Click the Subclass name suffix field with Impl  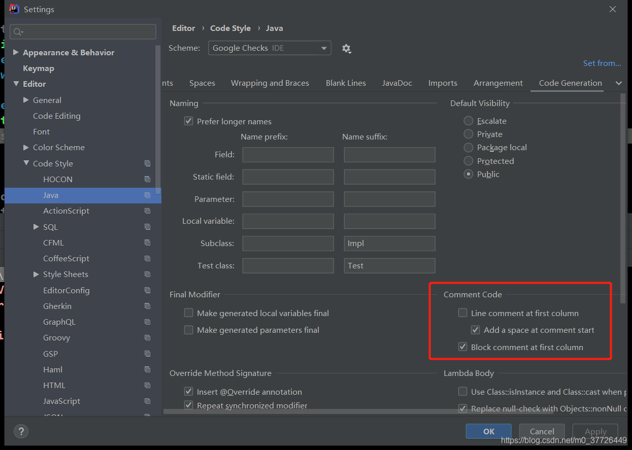[389, 244]
